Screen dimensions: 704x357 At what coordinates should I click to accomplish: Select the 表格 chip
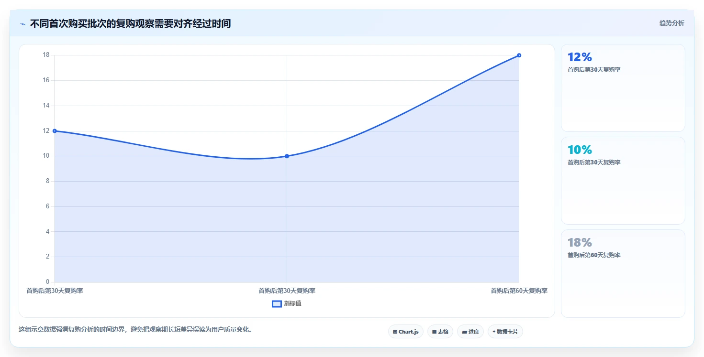pos(440,332)
